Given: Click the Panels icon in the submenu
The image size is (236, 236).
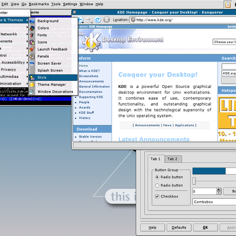Looking at the screenshot, I should tap(32, 57).
